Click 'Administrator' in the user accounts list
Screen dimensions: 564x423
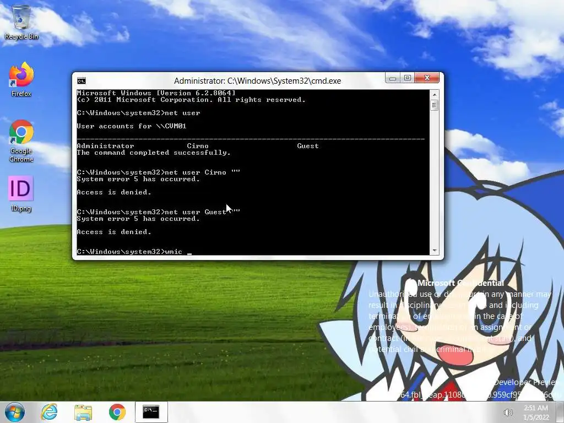click(105, 146)
